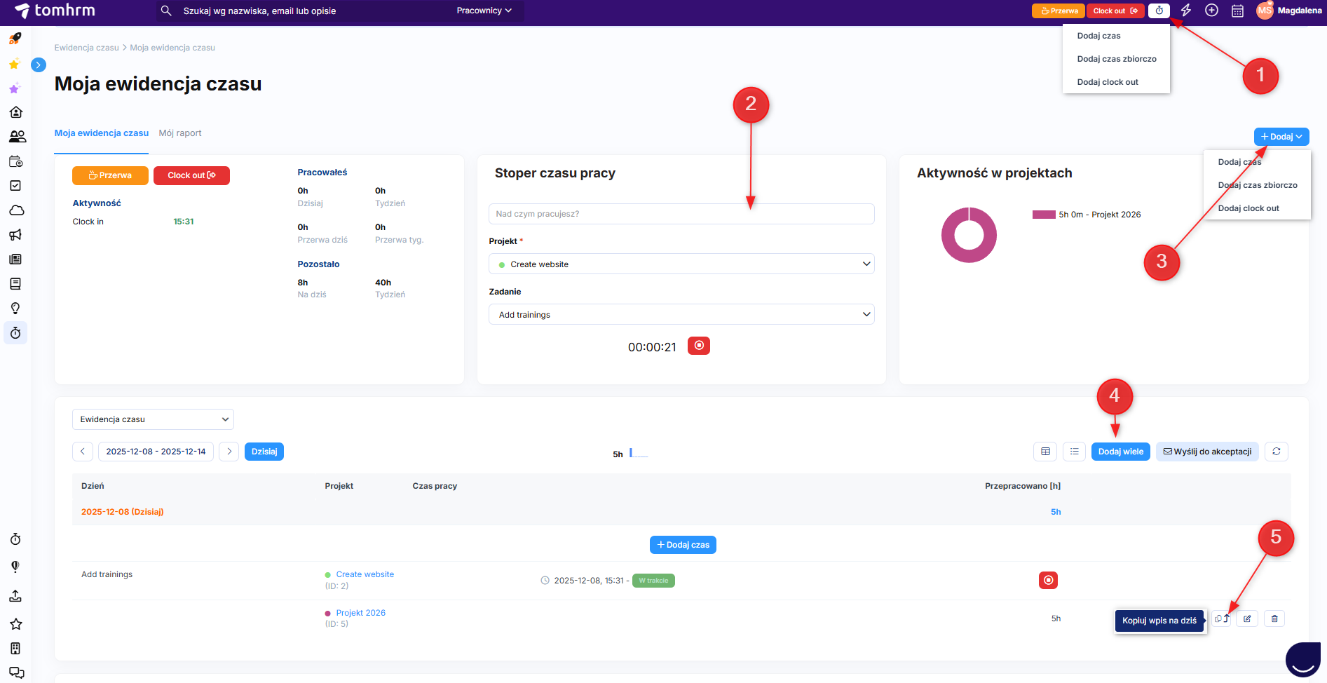This screenshot has width=1327, height=683.
Task: Open the Projekt dropdown showing Create website
Action: [x=681, y=264]
